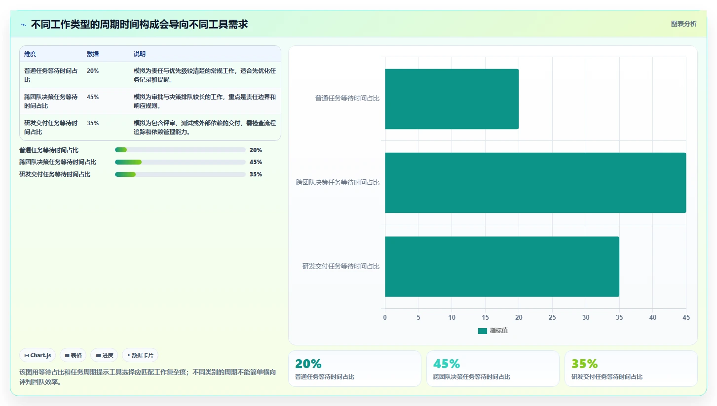Screen dimensions: 717x406
Task: Click the 20% label next to progress bar
Action: (x=256, y=150)
